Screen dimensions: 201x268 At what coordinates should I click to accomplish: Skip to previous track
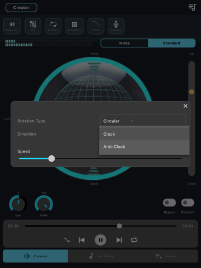tap(82, 240)
